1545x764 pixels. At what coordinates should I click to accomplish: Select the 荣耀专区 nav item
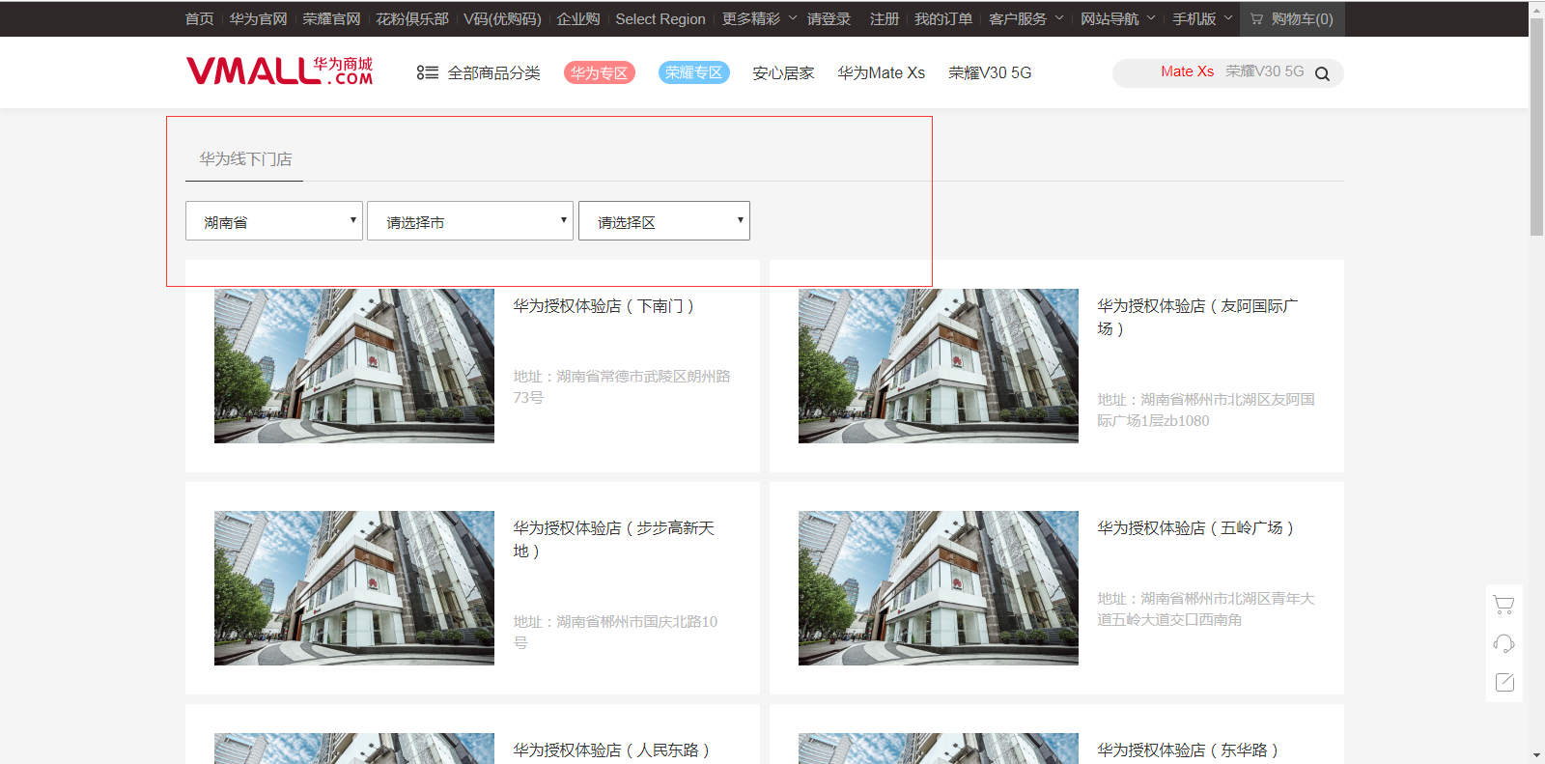point(693,72)
